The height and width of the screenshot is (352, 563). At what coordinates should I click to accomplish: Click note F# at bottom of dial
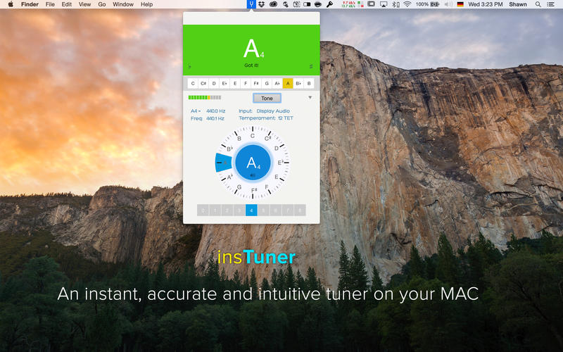click(x=254, y=190)
